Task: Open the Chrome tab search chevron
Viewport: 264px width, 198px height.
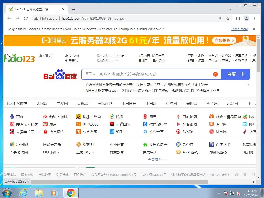Action: 230,9
